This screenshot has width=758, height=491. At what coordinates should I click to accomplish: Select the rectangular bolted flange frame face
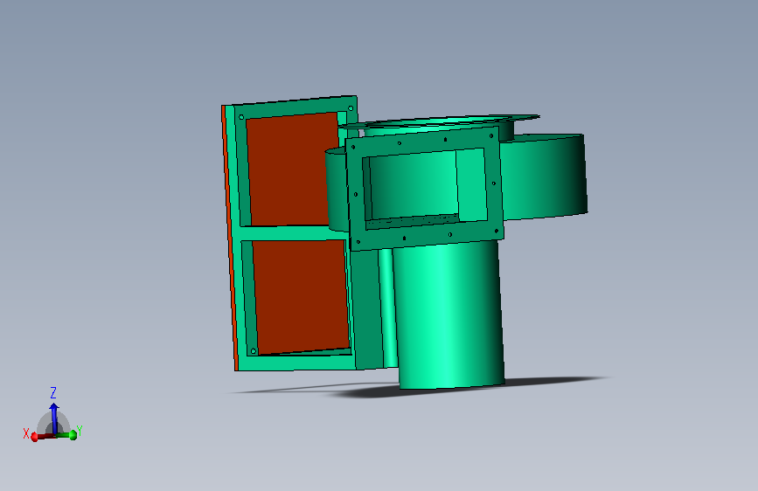pyautogui.click(x=426, y=188)
